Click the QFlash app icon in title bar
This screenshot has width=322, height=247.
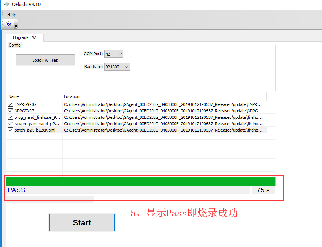click(7, 4)
